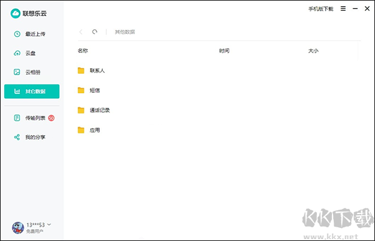Switch to 云盘 section
This screenshot has height=241, width=375.
tap(31, 53)
